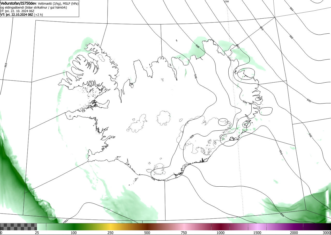331x235 pixels.
Task: Click the 984 isobar label
Action: click(x=292, y=9)
